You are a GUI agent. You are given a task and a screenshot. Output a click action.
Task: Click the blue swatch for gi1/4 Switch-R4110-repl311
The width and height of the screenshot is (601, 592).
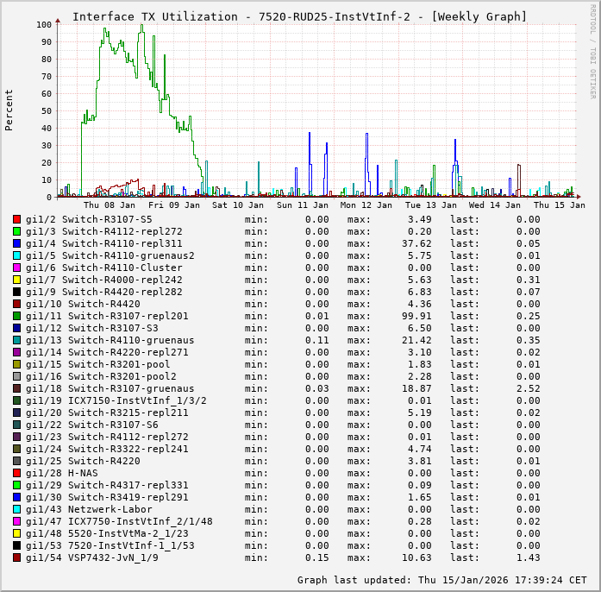click(17, 243)
